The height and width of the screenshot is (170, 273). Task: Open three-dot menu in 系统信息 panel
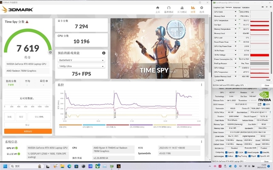[201, 142]
